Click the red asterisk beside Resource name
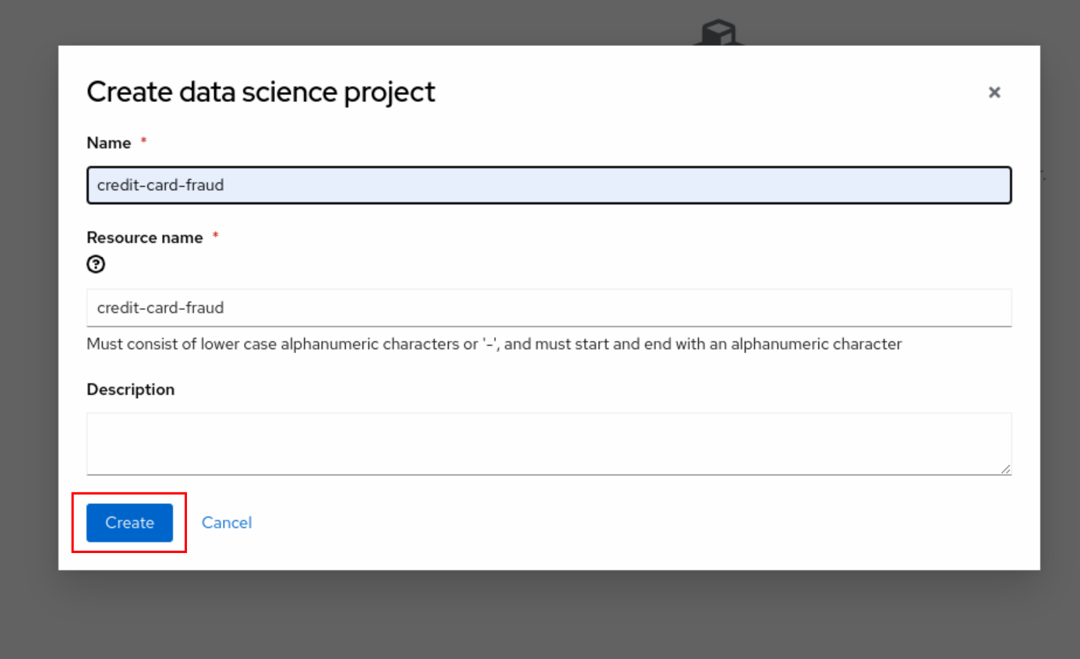The width and height of the screenshot is (1080, 659). click(216, 237)
